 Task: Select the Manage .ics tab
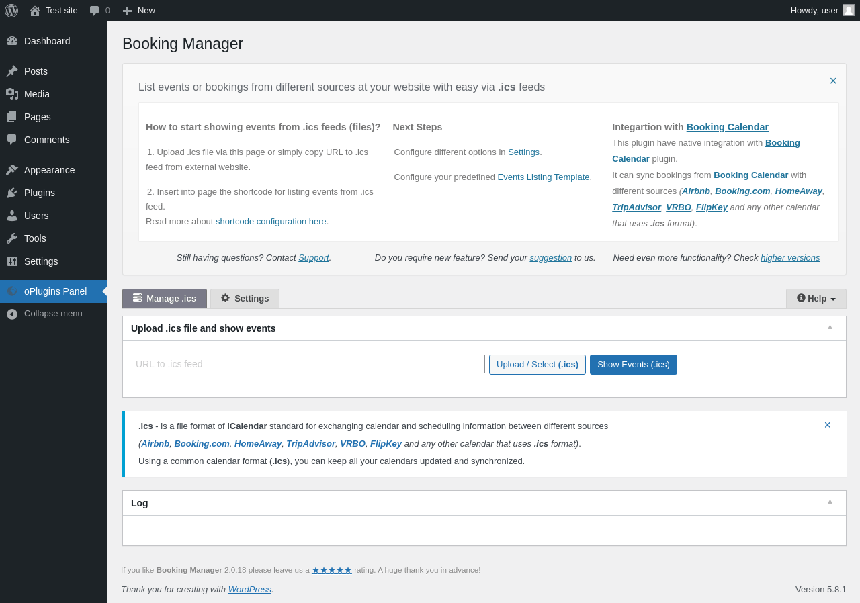[165, 299]
